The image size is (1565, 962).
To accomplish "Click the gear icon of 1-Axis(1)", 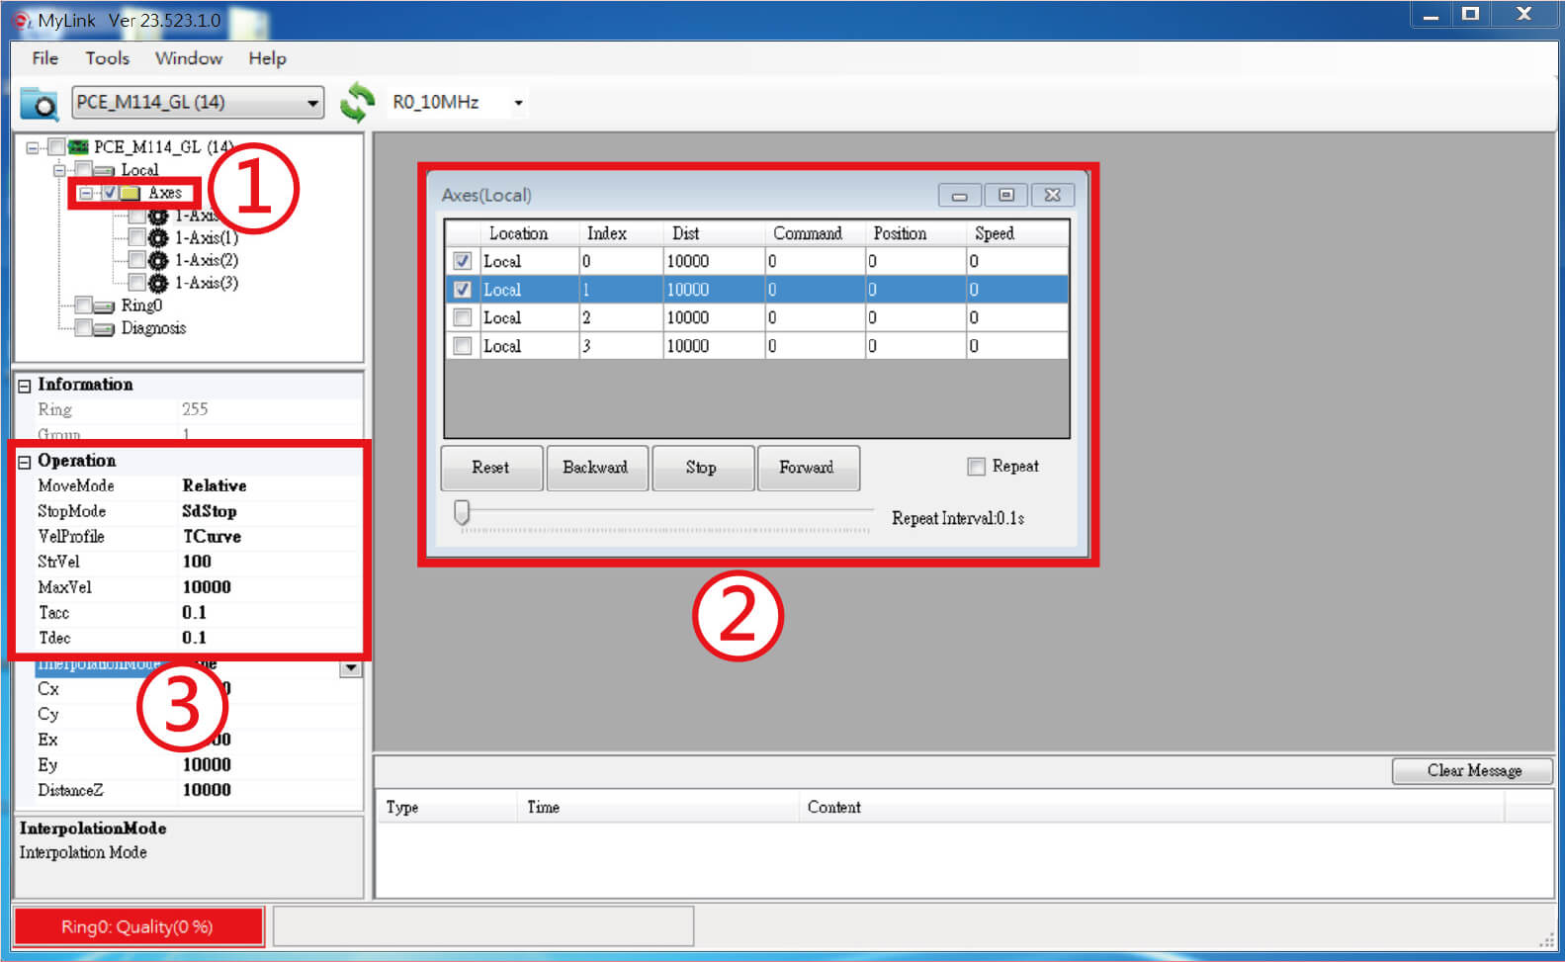I will [158, 238].
